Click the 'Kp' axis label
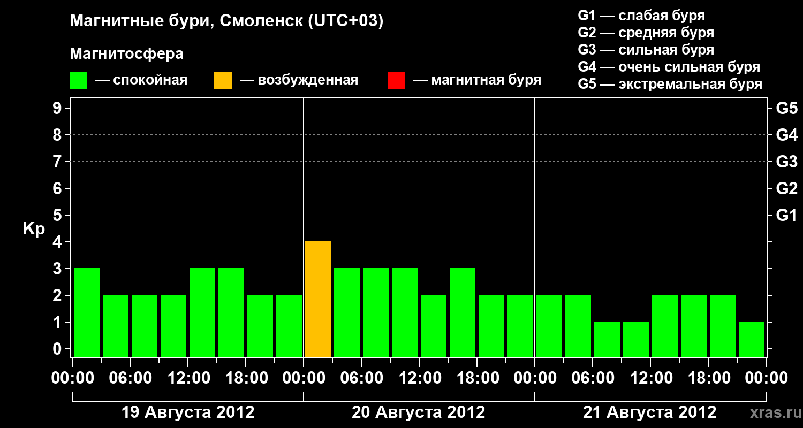This screenshot has width=803, height=428. [34, 230]
